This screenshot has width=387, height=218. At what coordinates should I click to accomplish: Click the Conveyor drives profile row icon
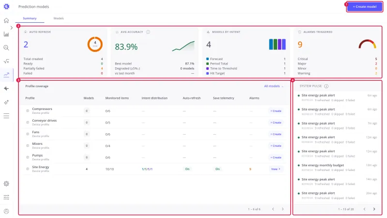coord(28,123)
